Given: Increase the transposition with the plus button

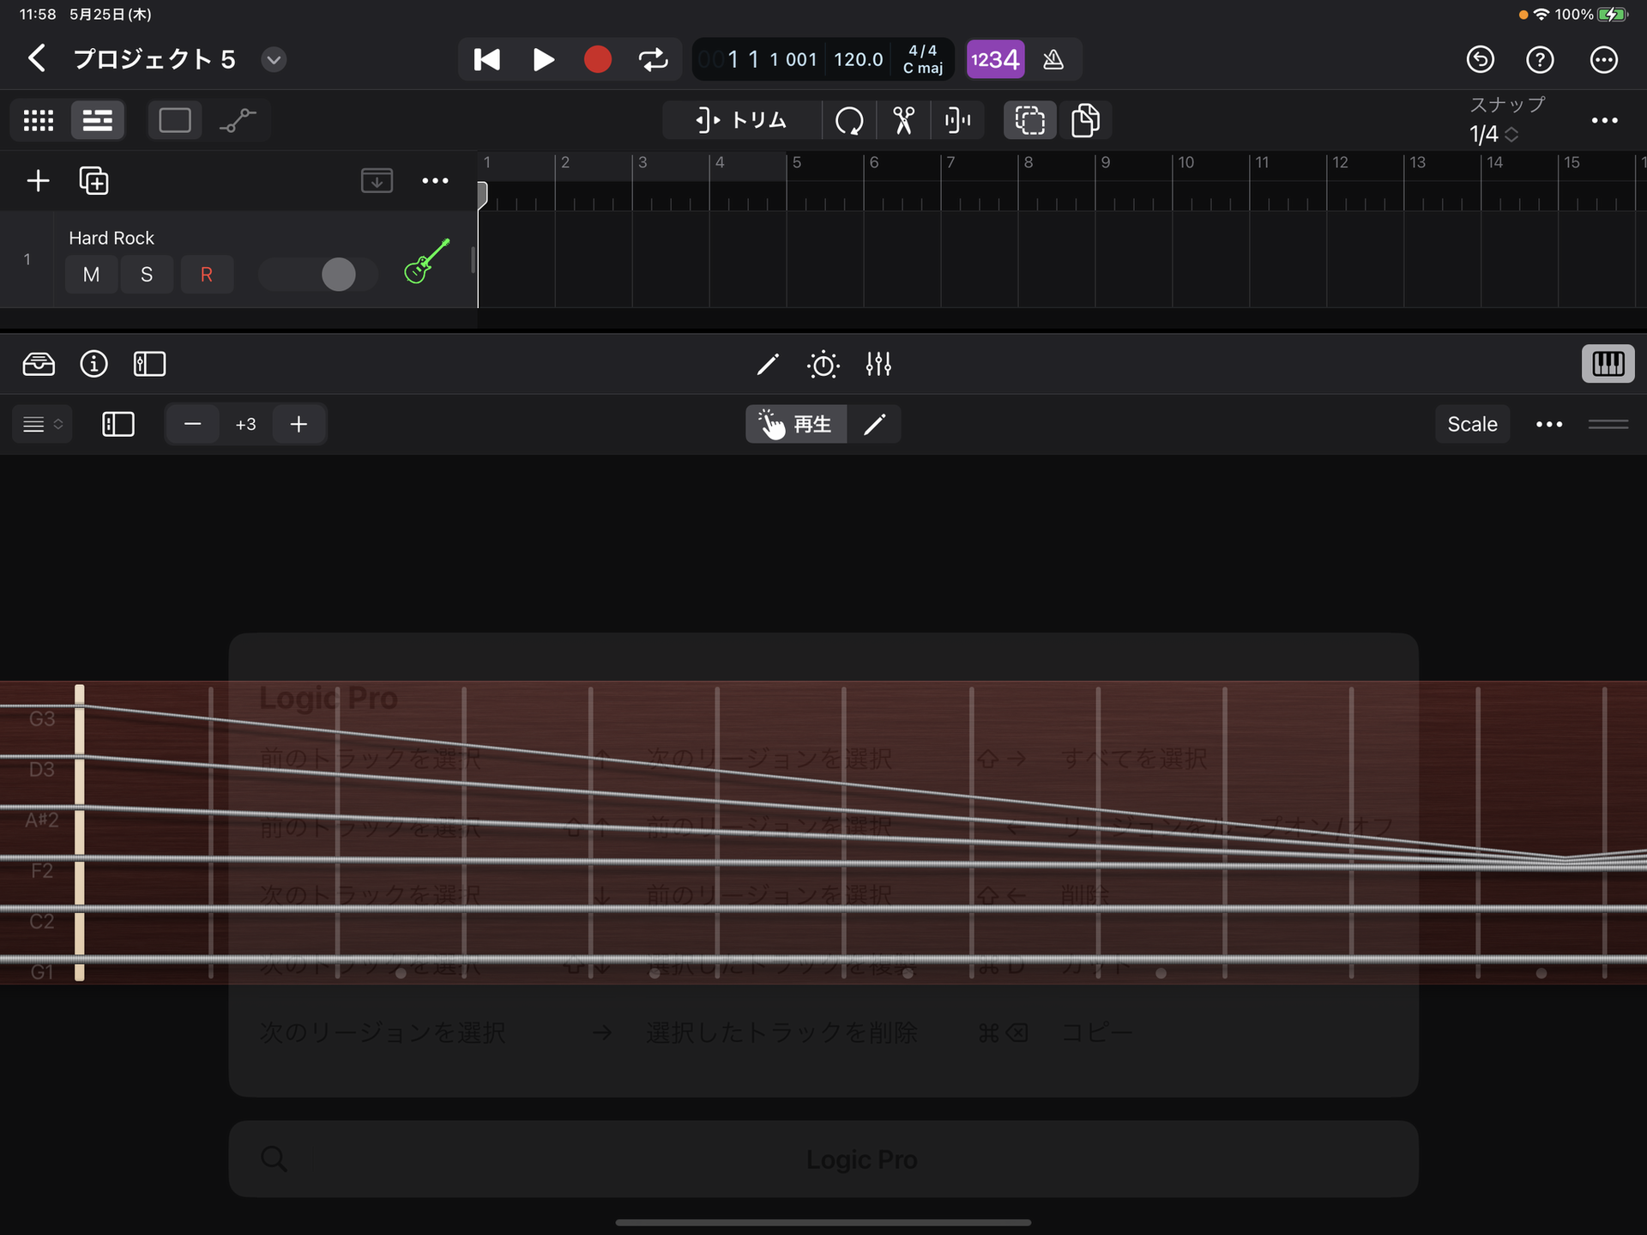Looking at the screenshot, I should click(299, 424).
